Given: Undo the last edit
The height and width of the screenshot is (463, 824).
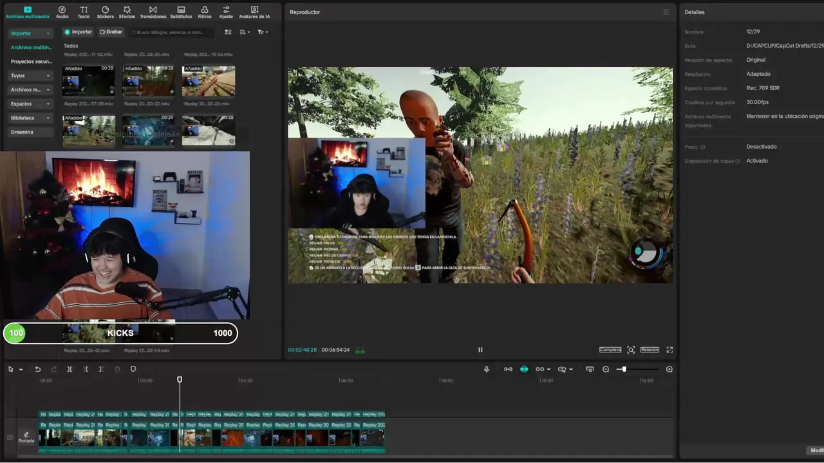Looking at the screenshot, I should pos(37,369).
